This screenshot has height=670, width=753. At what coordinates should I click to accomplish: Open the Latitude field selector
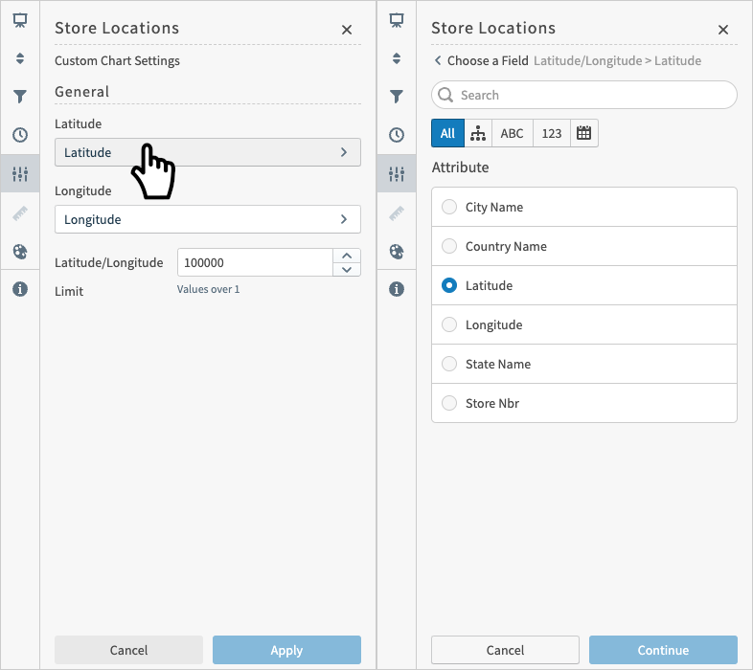[x=207, y=152]
